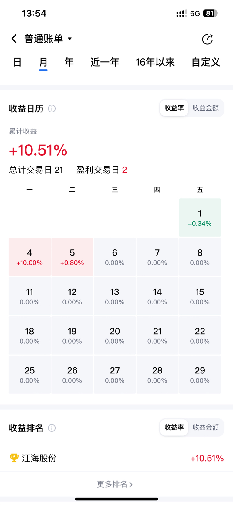
Task: Open the 16年以来 period tab
Action: pos(155,62)
